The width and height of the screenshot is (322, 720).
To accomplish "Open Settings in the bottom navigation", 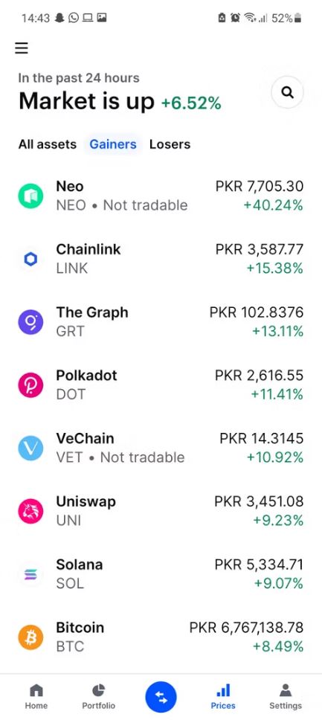I will point(286,697).
